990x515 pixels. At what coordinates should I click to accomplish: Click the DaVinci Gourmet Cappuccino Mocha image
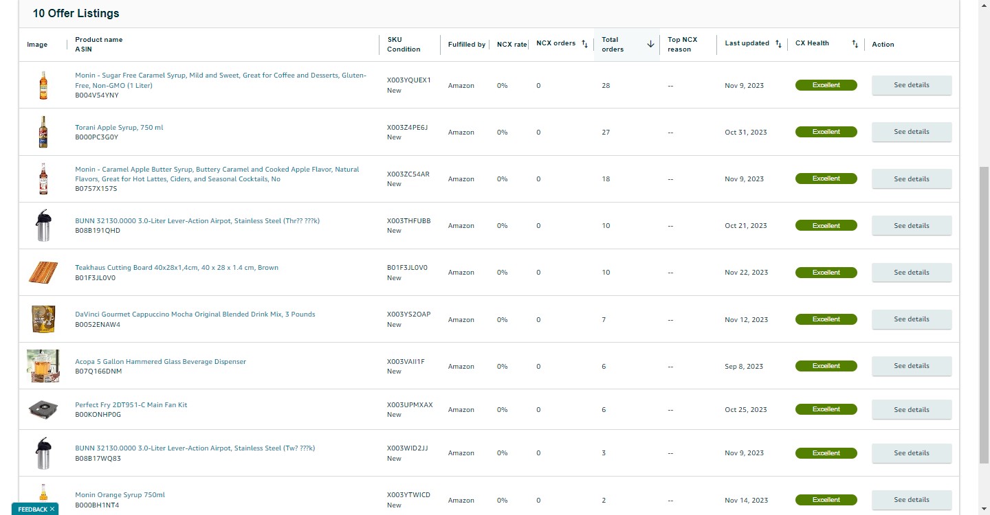click(x=43, y=319)
